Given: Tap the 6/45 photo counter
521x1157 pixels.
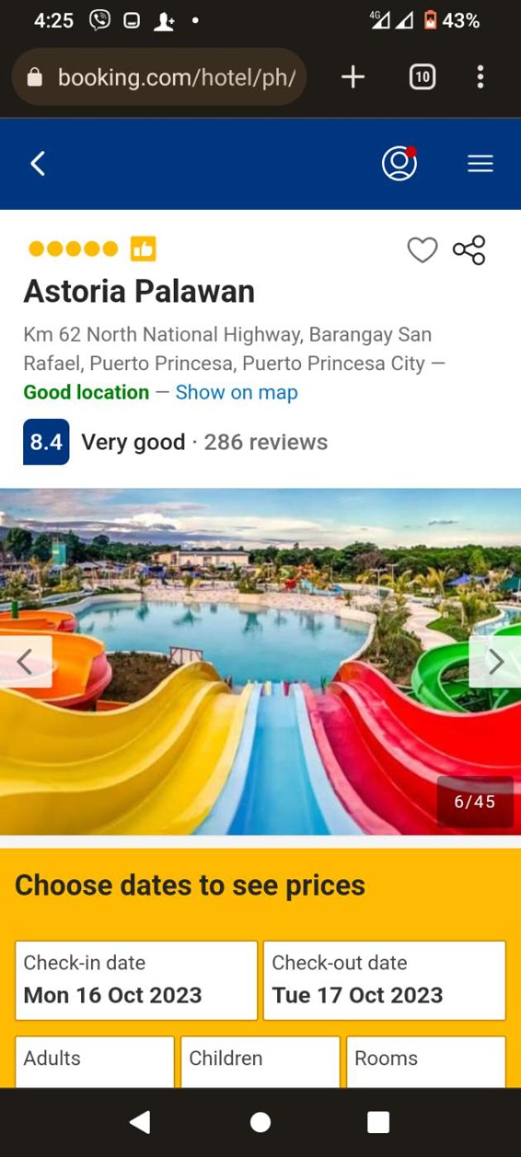Looking at the screenshot, I should pos(475,802).
